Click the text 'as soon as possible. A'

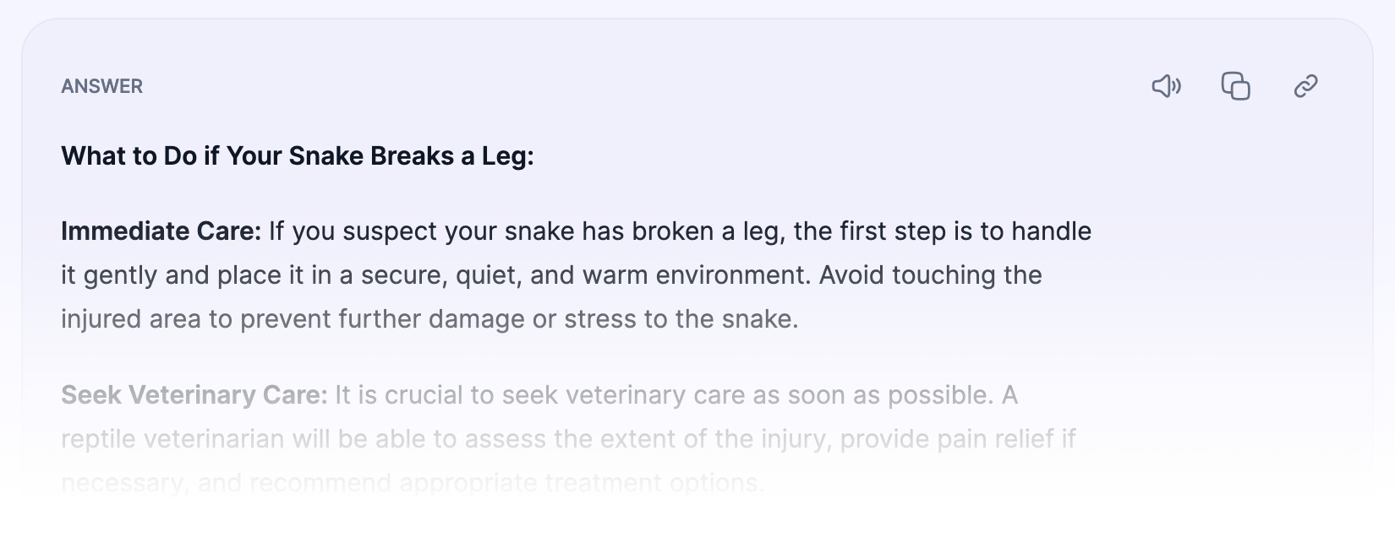click(x=886, y=395)
